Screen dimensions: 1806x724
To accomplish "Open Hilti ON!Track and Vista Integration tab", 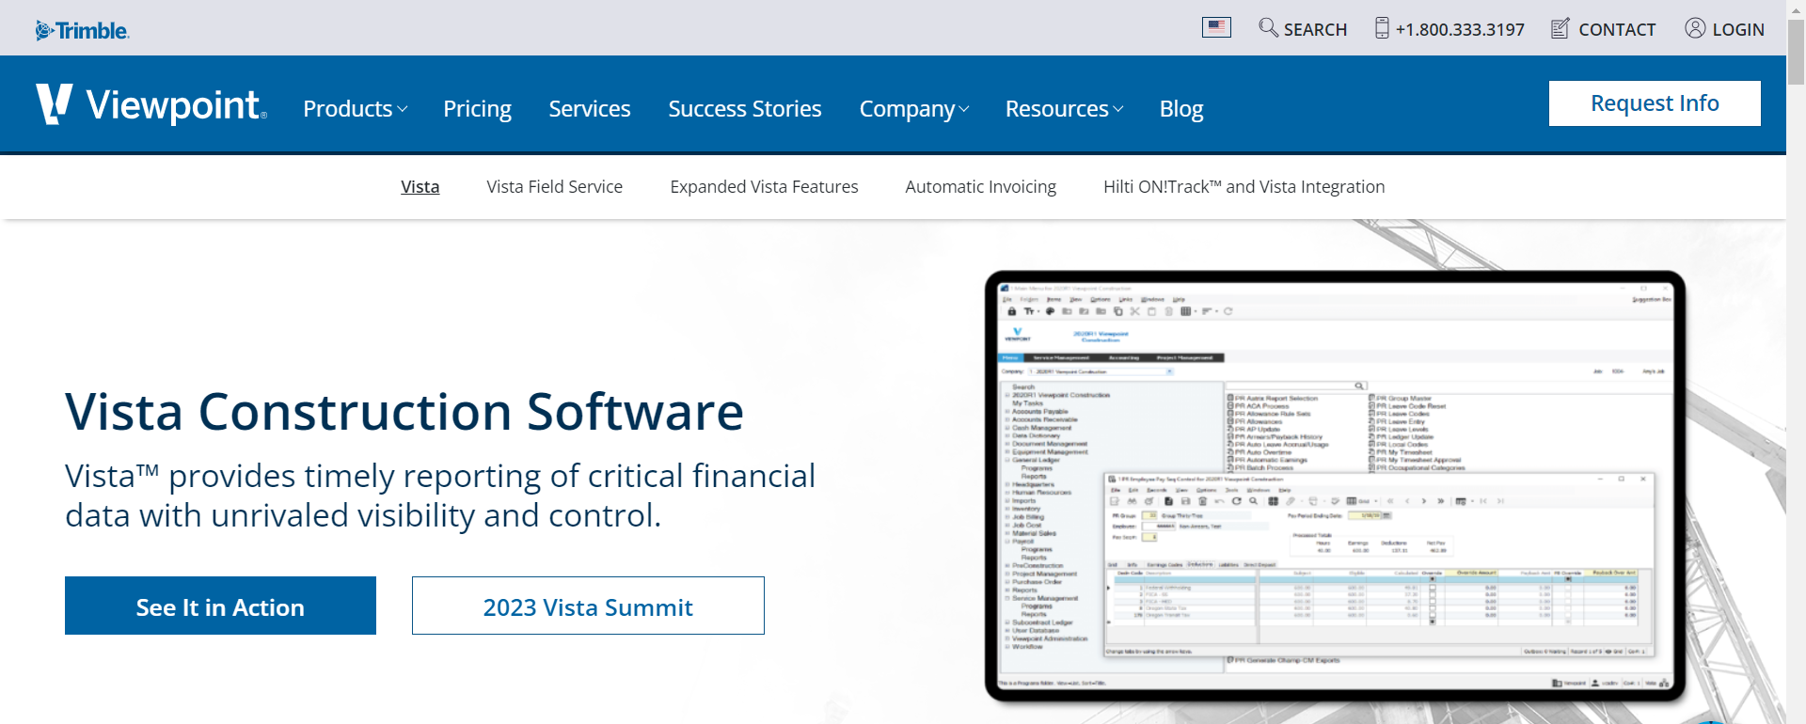I will (1244, 187).
